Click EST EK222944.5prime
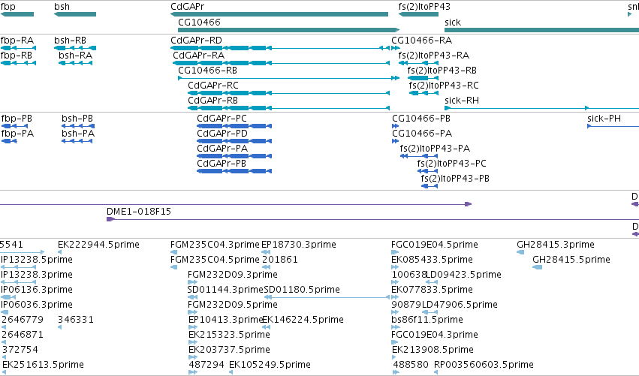The image size is (639, 376). coord(98,245)
